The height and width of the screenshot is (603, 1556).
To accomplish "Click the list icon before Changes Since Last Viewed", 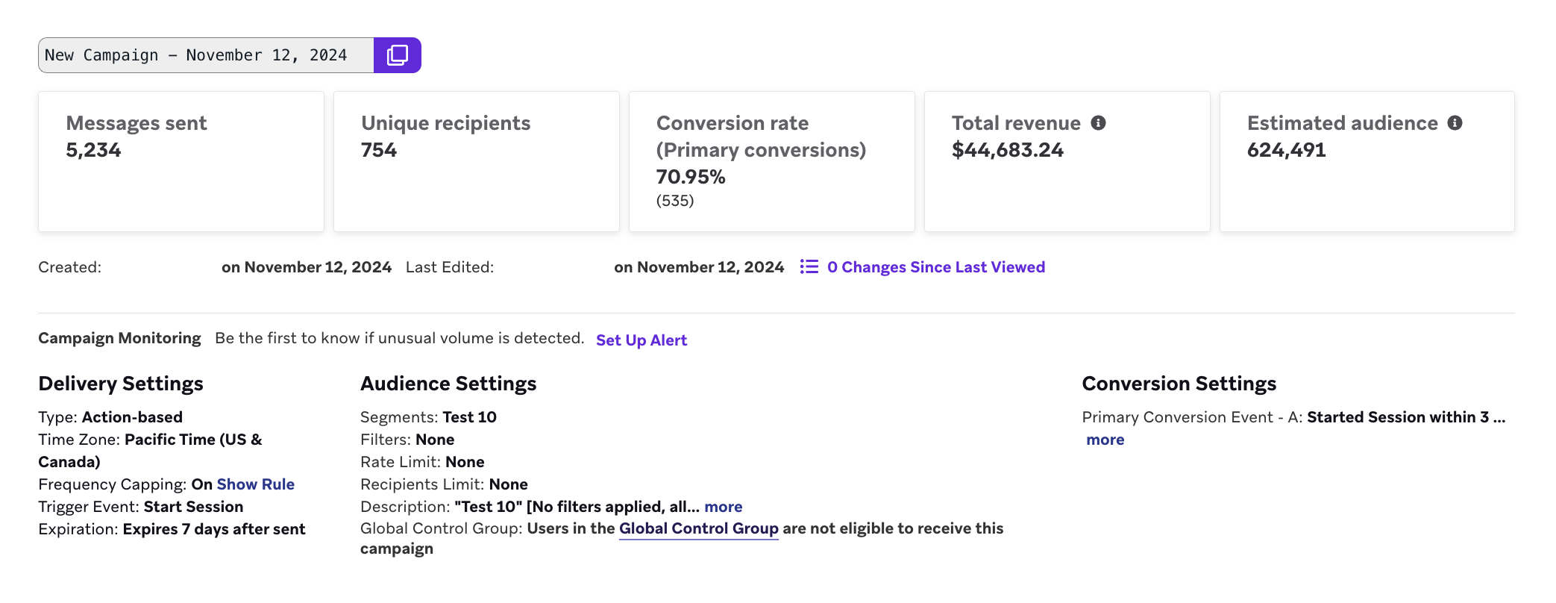I will 809,267.
